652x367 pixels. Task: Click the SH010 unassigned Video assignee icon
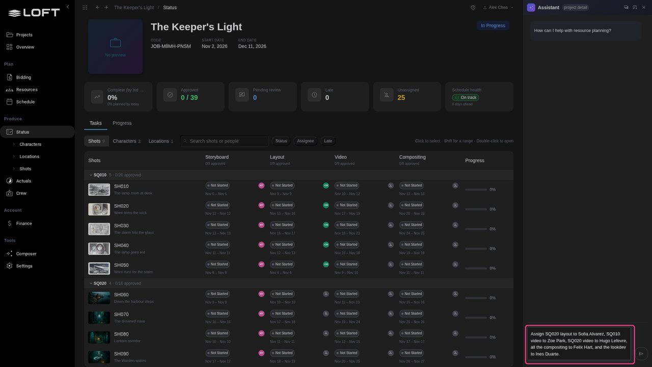coord(391,186)
